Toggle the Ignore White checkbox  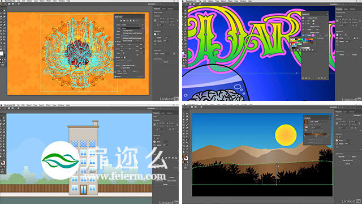(122, 68)
